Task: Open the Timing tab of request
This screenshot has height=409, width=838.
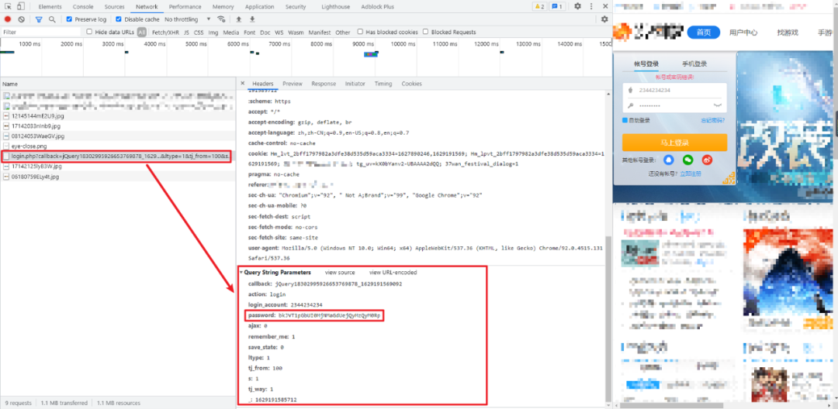Action: click(x=383, y=84)
